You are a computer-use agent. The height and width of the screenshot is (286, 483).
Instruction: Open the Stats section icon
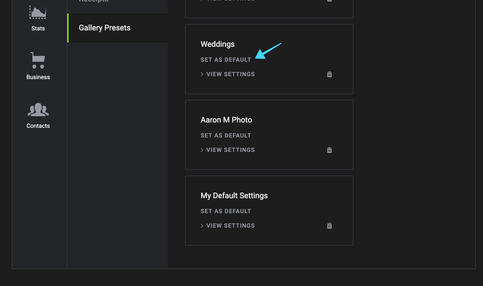[x=38, y=12]
